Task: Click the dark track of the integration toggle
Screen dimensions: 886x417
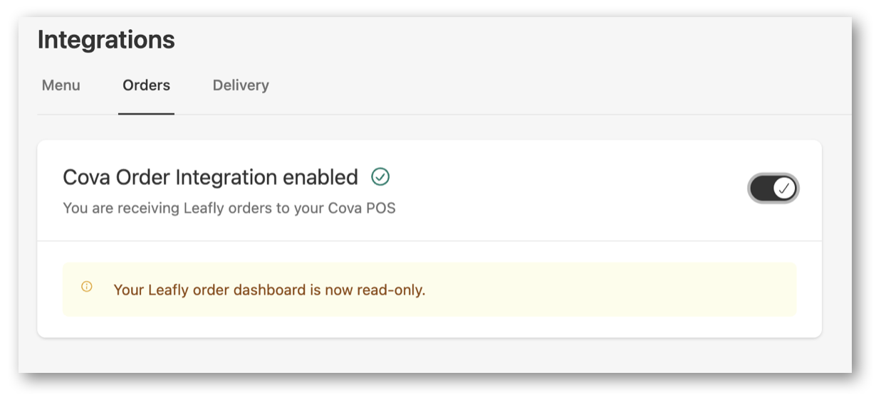Action: 761,189
